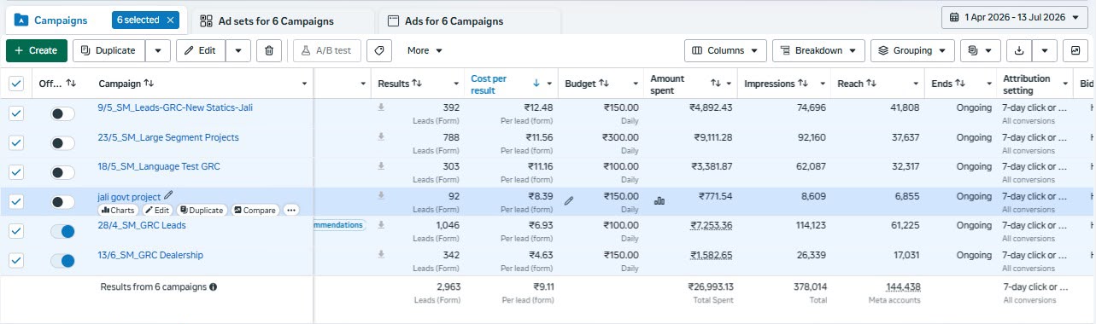The height and width of the screenshot is (324, 1096).
Task: Click pencil icon next to jali govt project name
Action: click(x=168, y=195)
